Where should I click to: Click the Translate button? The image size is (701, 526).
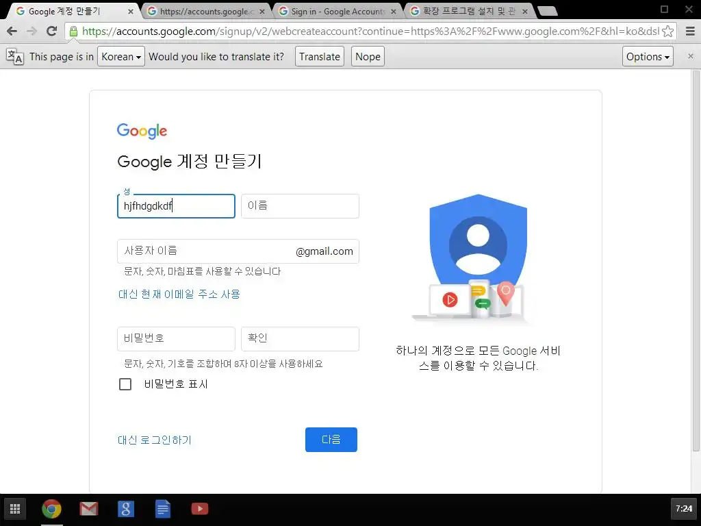click(x=320, y=56)
